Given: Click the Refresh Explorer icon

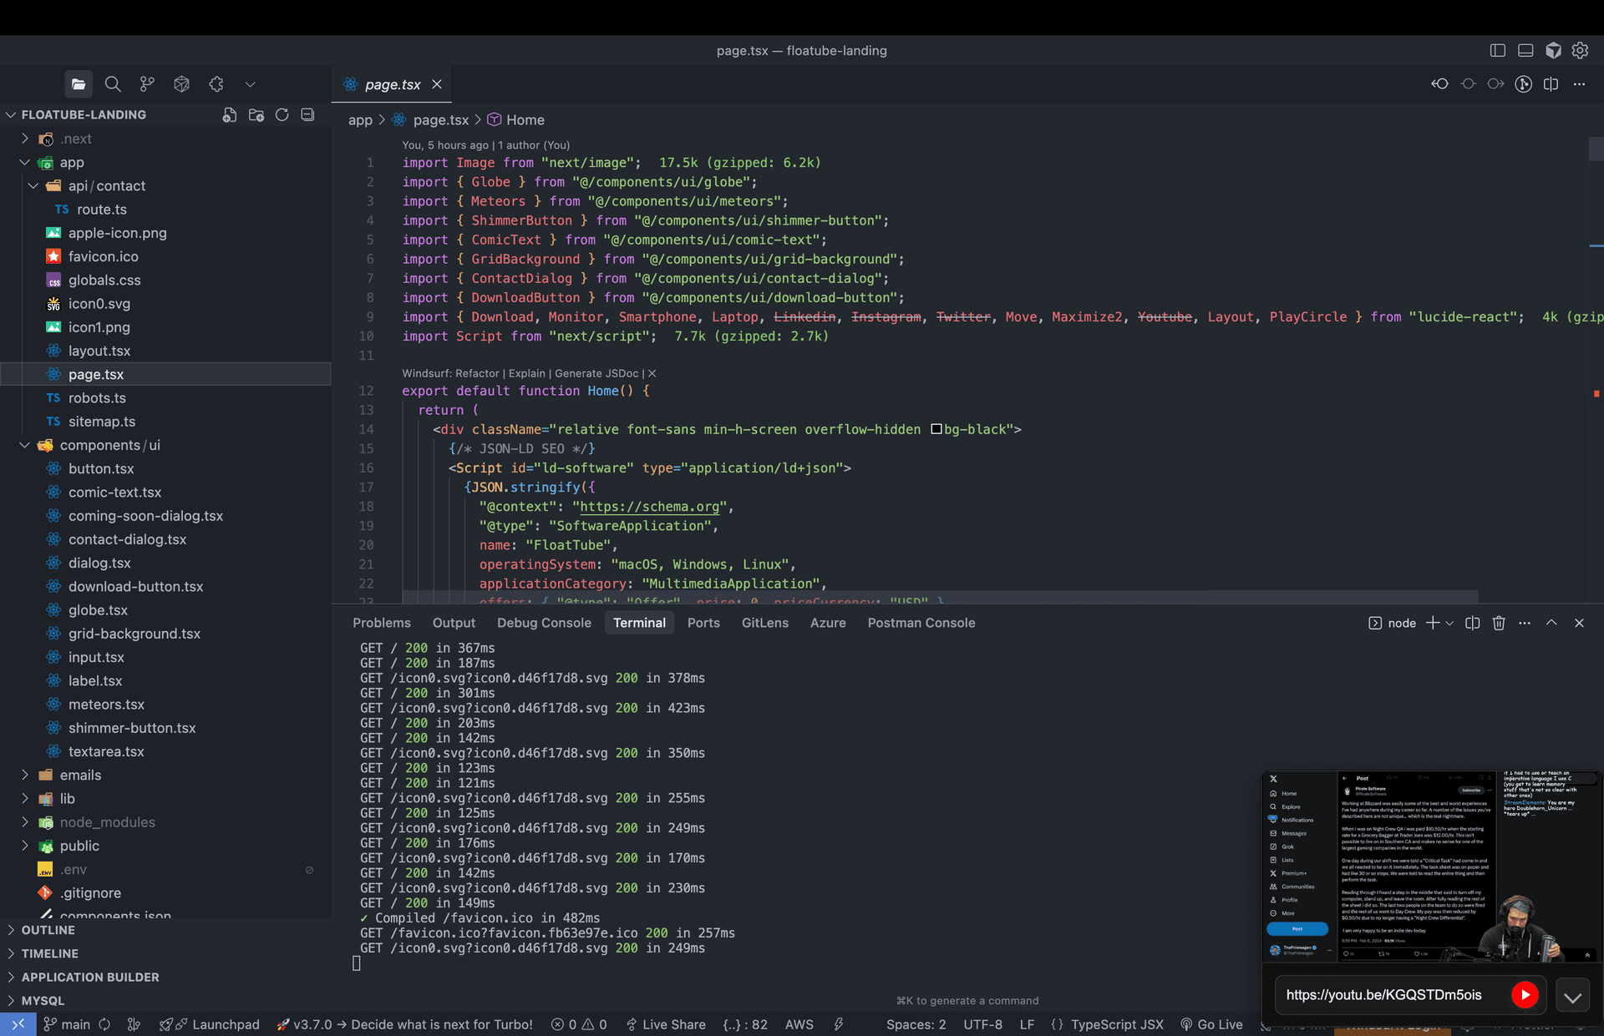Looking at the screenshot, I should tap(282, 115).
